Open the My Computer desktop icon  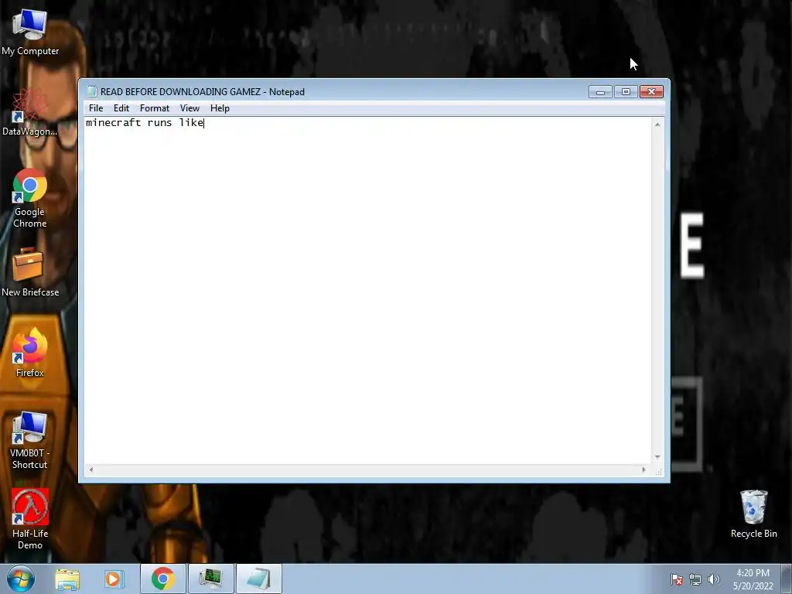pos(30,32)
